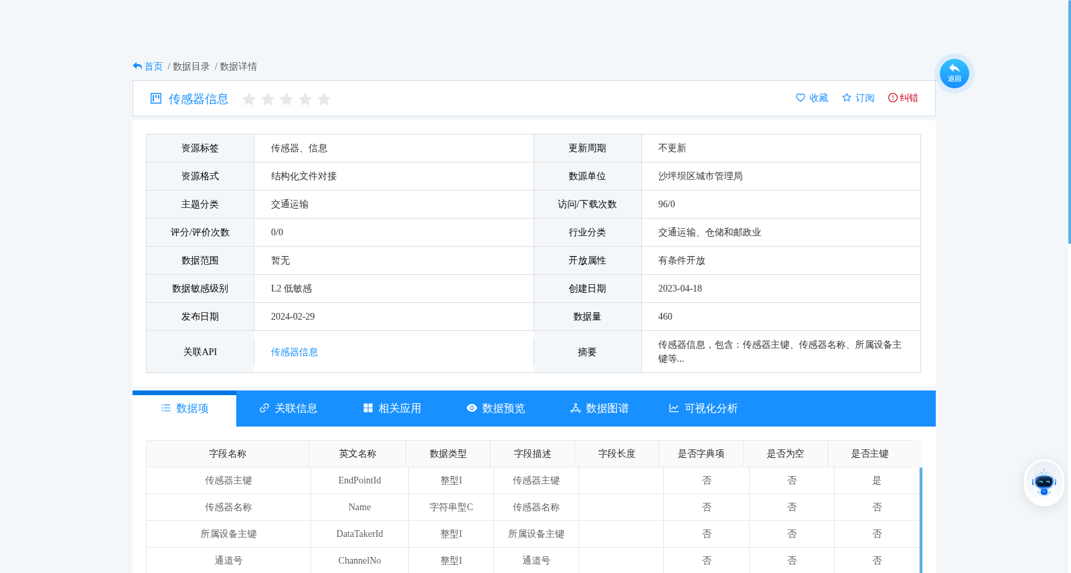Rate three stars for 传感器信息
Viewport: 1071px width, 573px height.
pyautogui.click(x=286, y=99)
